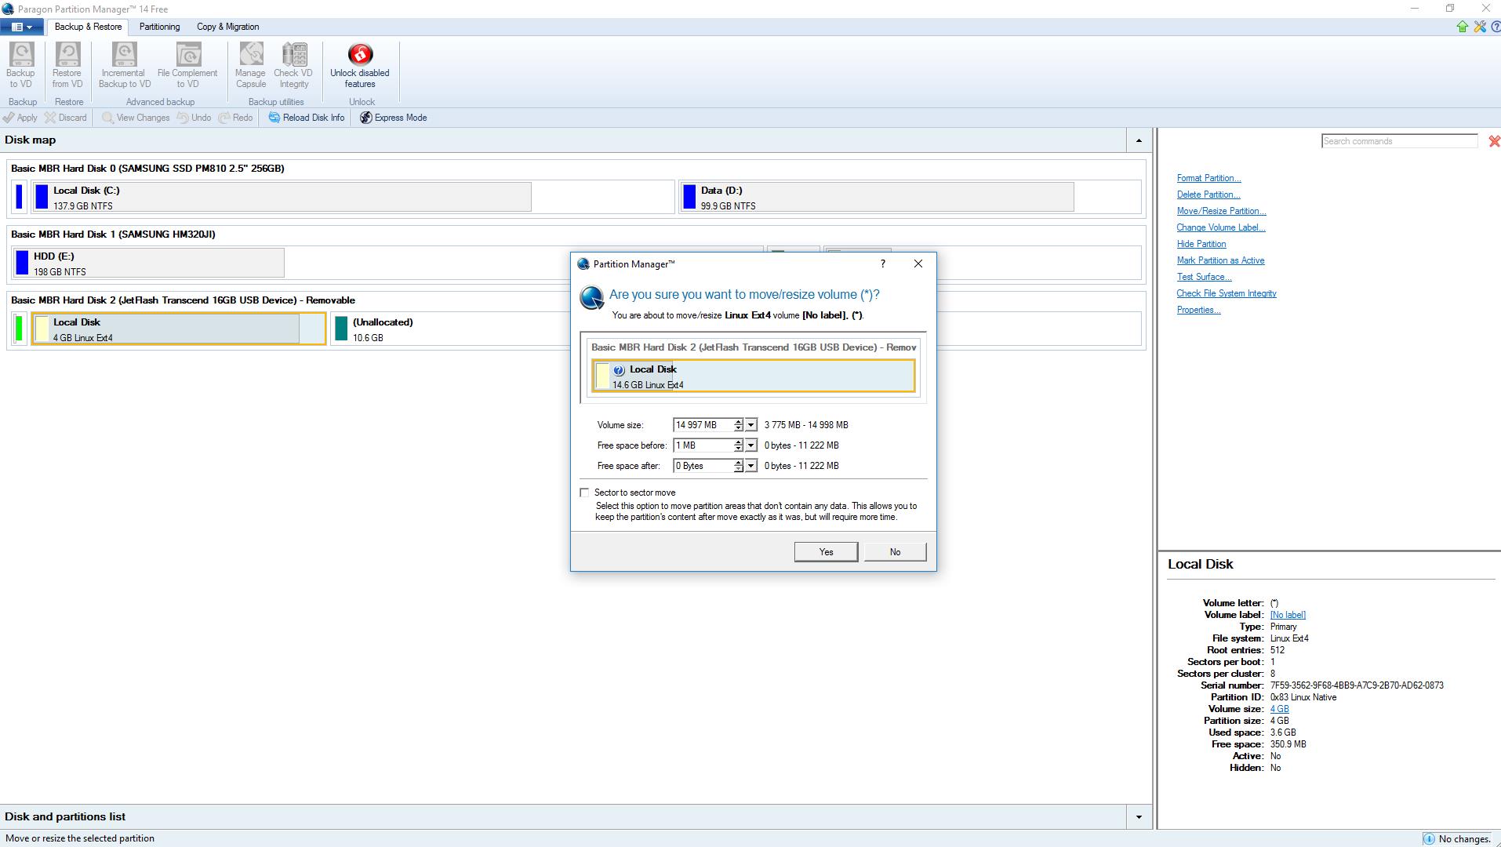This screenshot has width=1501, height=847.
Task: Open the application menu dropdown button
Action: point(22,27)
